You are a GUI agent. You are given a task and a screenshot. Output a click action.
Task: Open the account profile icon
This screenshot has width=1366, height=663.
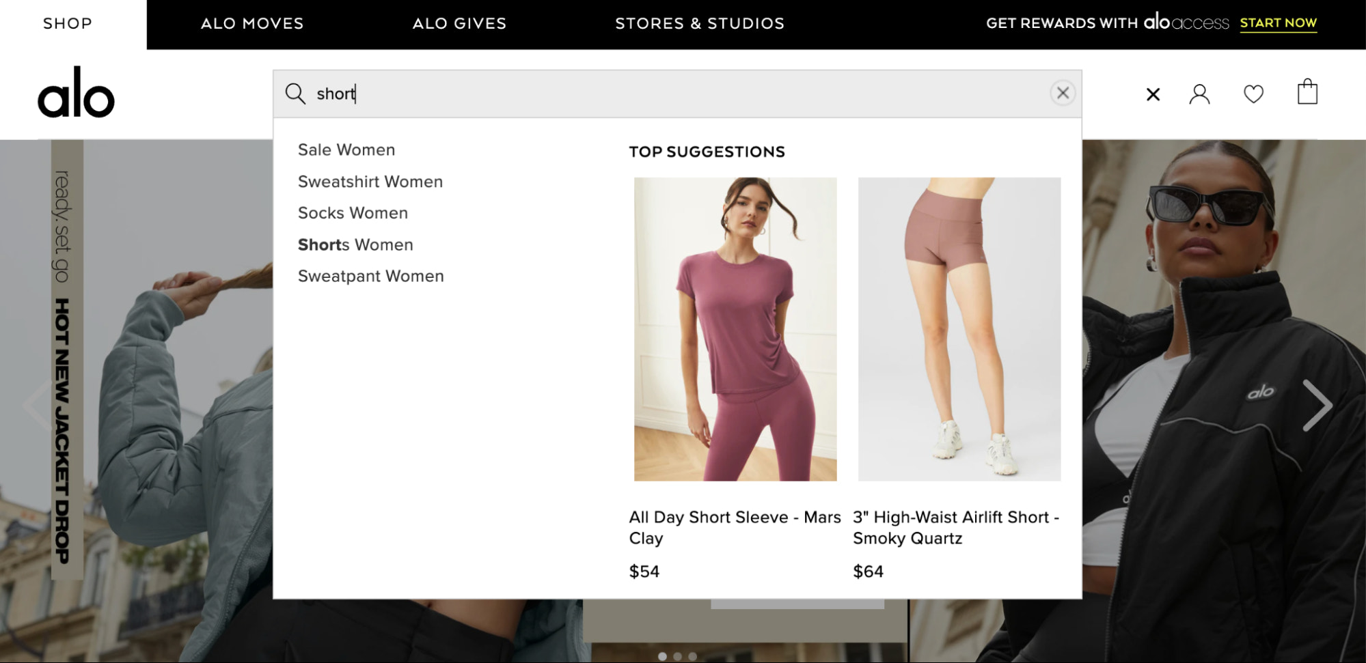pos(1200,94)
